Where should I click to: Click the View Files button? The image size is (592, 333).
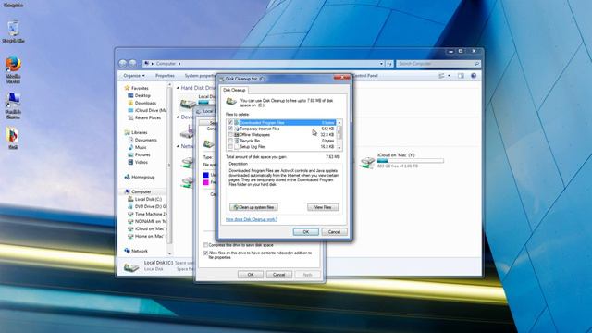(323, 207)
